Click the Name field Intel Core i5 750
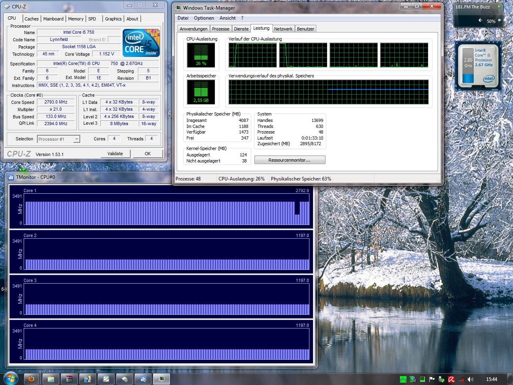 79,32
